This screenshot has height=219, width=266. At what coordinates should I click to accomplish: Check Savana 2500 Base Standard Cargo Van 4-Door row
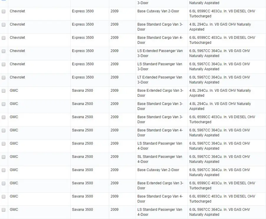4,131
